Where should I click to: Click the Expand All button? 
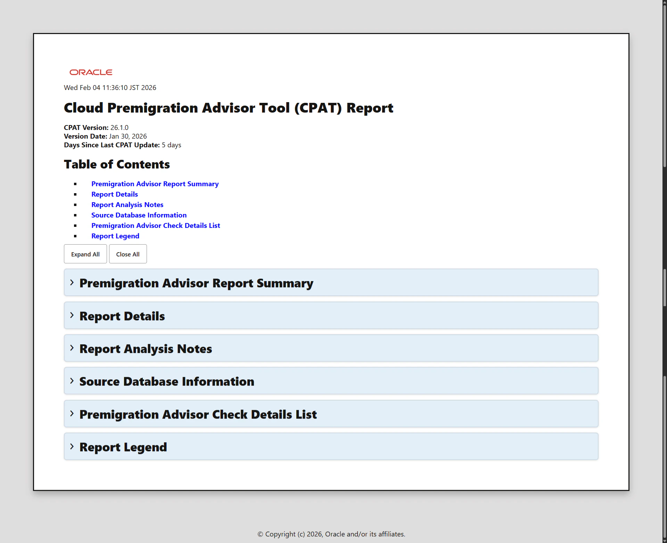[x=85, y=254]
